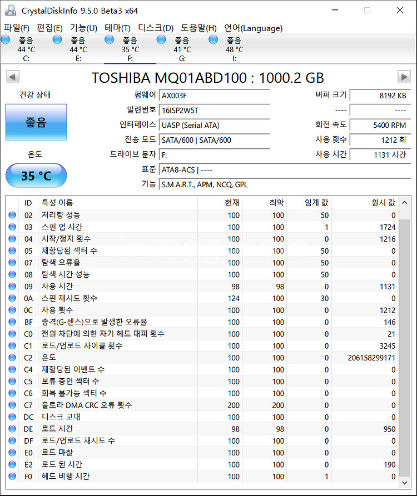The width and height of the screenshot is (417, 496).
Task: Click status orb of C7 울트라 DMA CRC
Action: [x=12, y=405]
